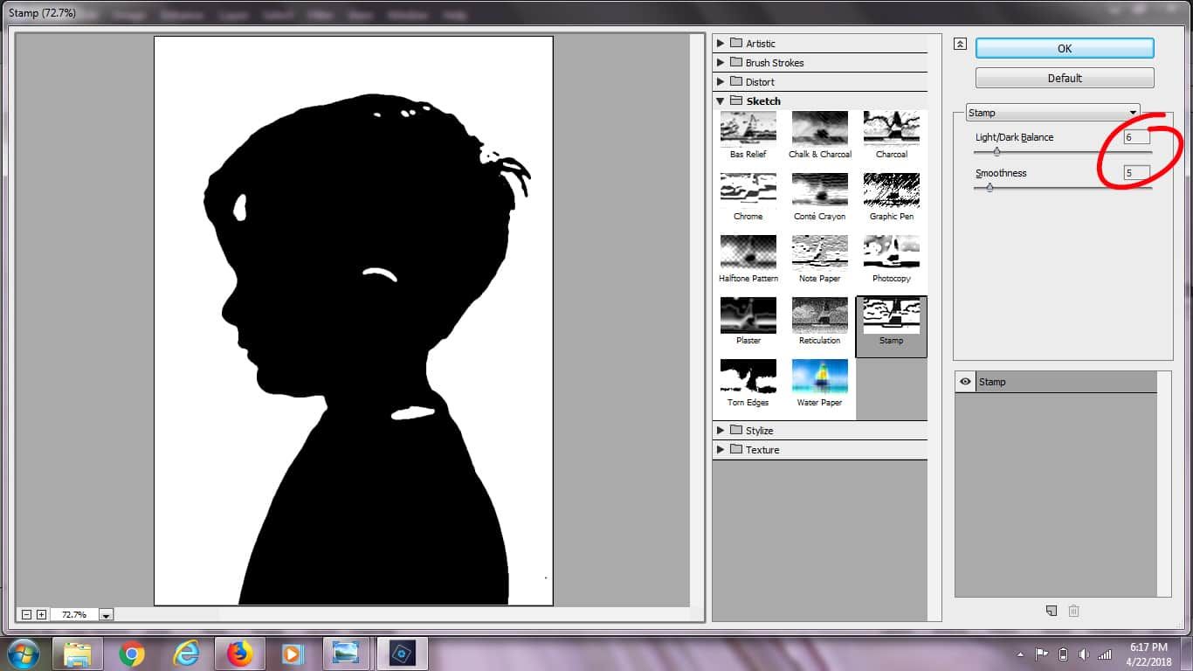Confirm the filter with OK
1193x671 pixels.
point(1065,48)
